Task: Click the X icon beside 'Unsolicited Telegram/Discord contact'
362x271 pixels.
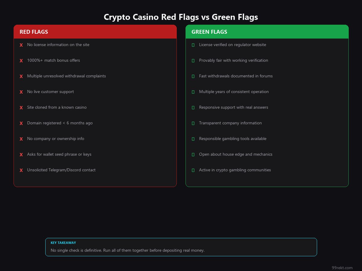Action: pyautogui.click(x=21, y=170)
